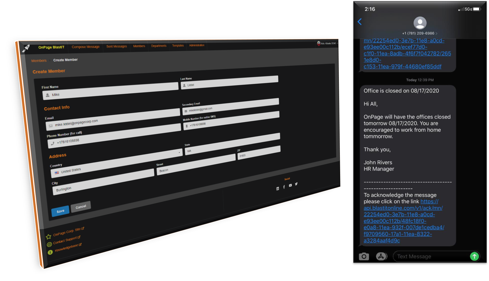The width and height of the screenshot is (489, 281).
Task: Tap the 'Today 12:39 PM' timestamp
Action: click(420, 80)
